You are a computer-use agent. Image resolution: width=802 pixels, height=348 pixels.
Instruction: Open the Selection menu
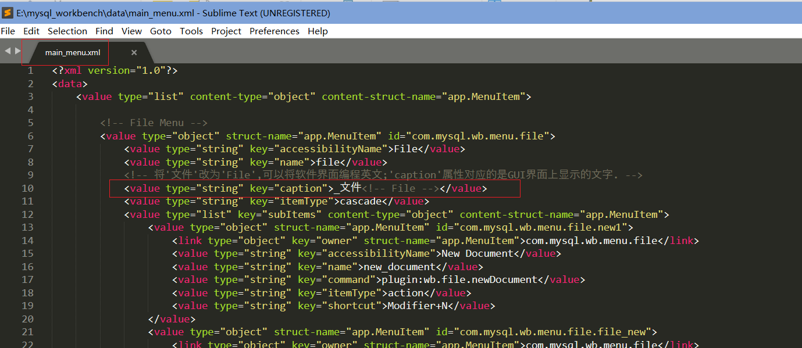click(x=67, y=31)
